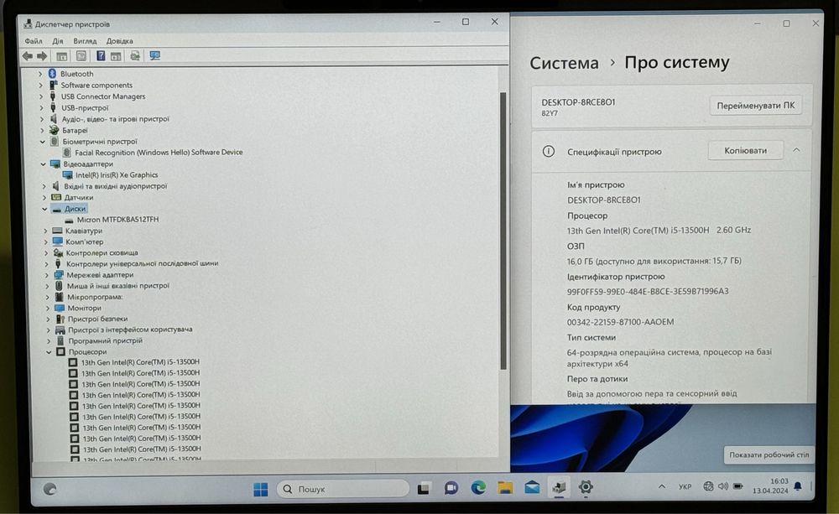Expand the Клавіатури node

[x=45, y=231]
